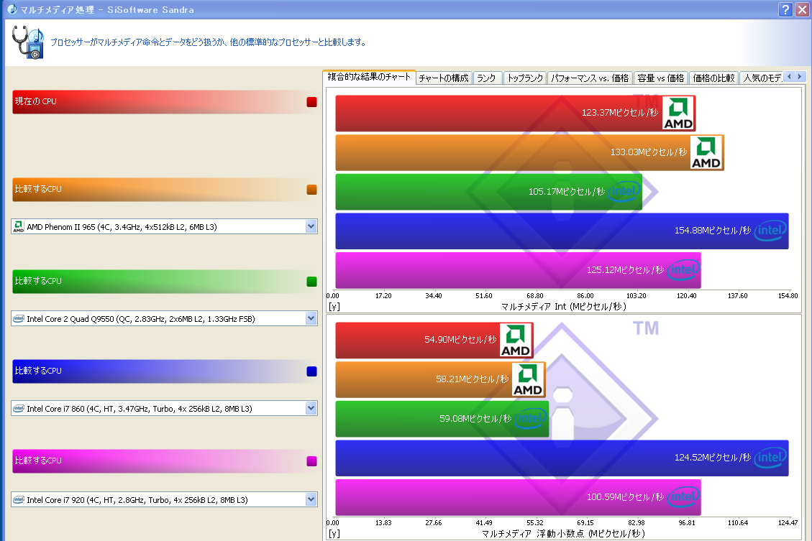
Task: Click the AMD logo on the 133.03M bar
Action: tap(706, 152)
